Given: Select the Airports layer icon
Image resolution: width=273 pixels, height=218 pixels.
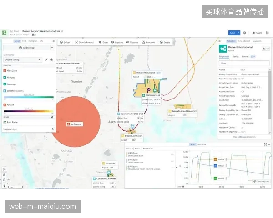Looking at the screenshot, I should coord(5,77).
